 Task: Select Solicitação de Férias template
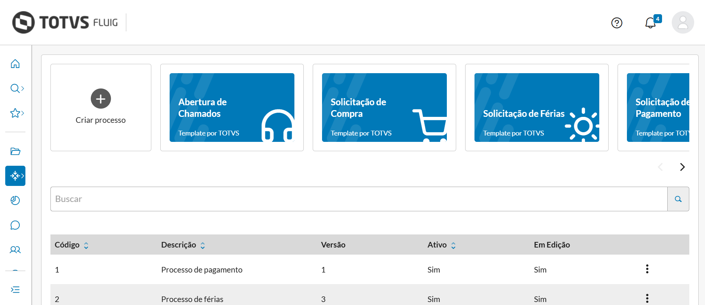tap(537, 108)
